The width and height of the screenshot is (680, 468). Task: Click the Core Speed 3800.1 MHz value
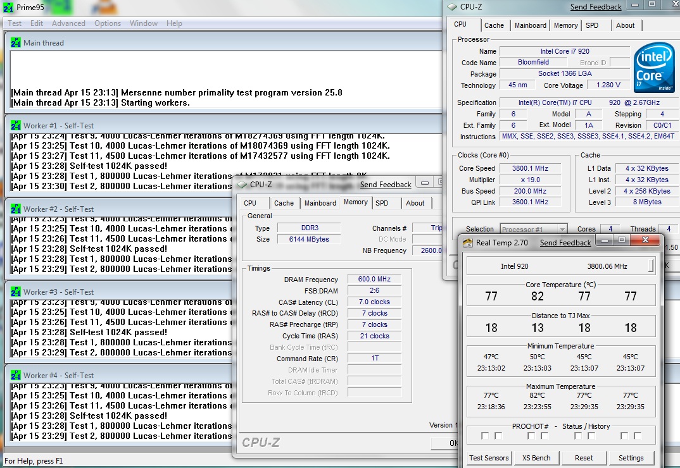tap(530, 169)
